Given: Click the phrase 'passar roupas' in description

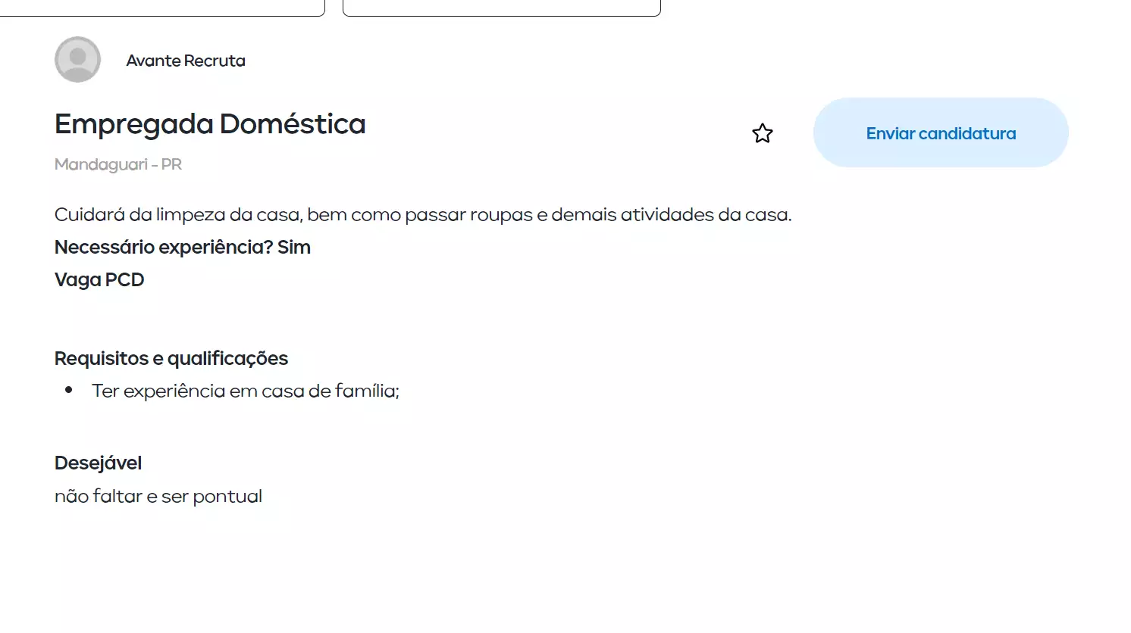Looking at the screenshot, I should coord(468,215).
